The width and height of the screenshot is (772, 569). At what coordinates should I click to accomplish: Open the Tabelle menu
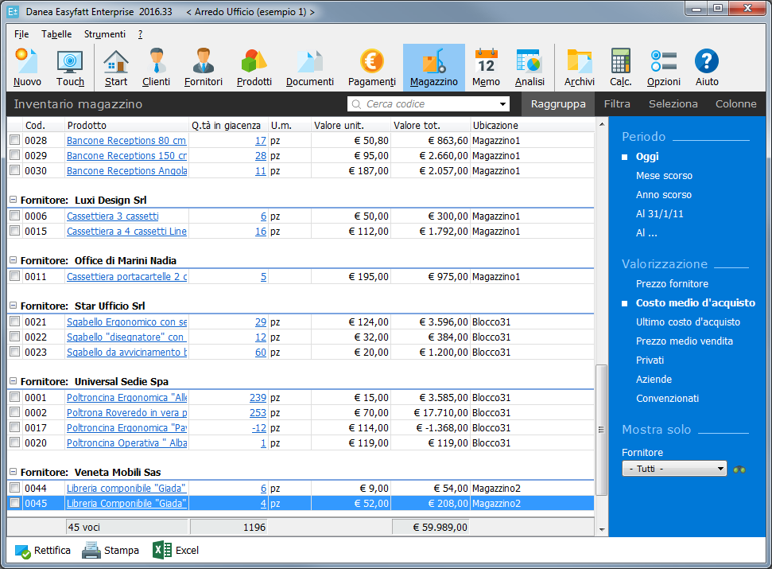pos(56,34)
